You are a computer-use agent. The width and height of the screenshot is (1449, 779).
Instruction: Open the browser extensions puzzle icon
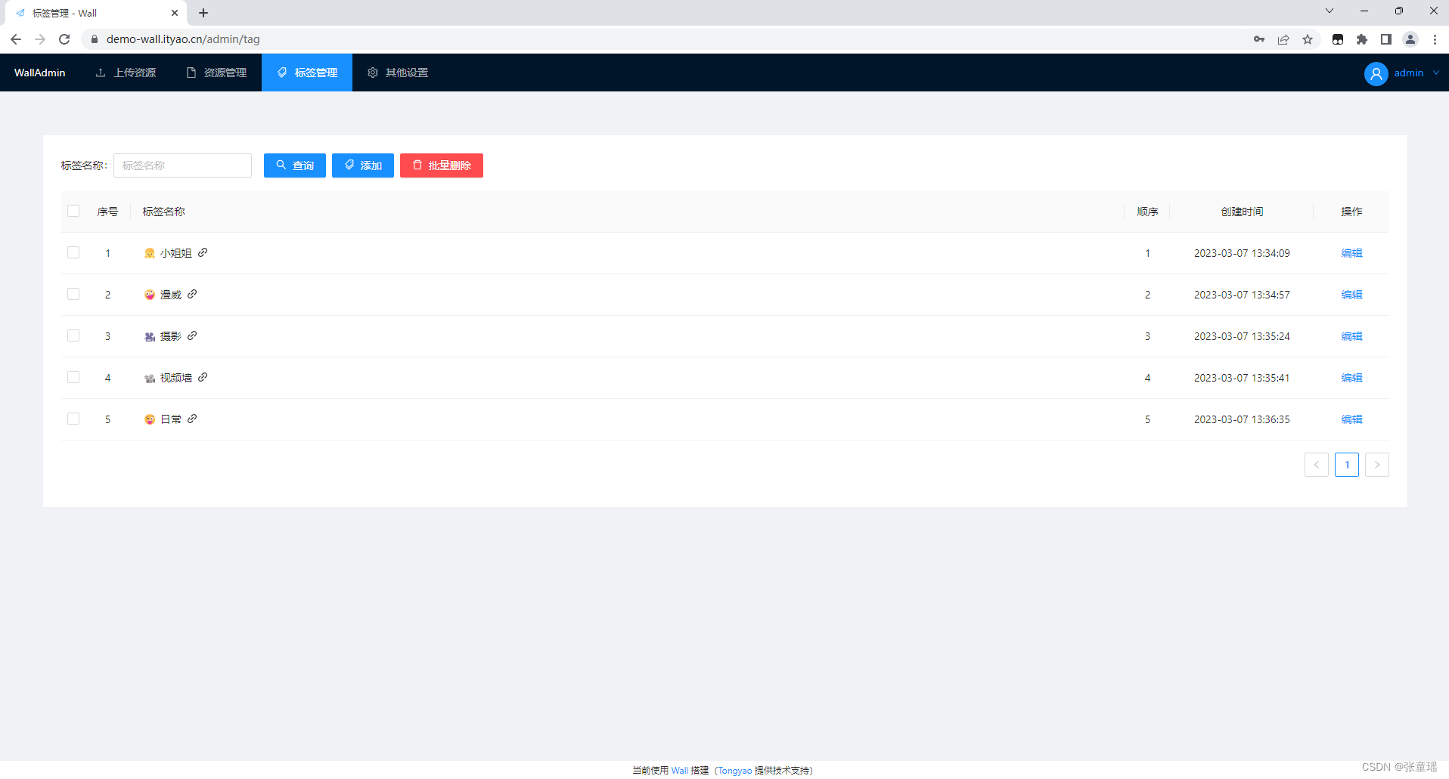pyautogui.click(x=1362, y=39)
